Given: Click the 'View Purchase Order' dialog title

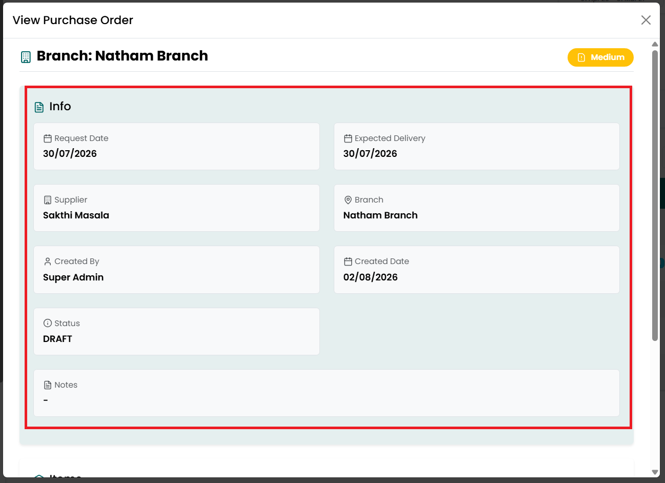Looking at the screenshot, I should pyautogui.click(x=73, y=20).
